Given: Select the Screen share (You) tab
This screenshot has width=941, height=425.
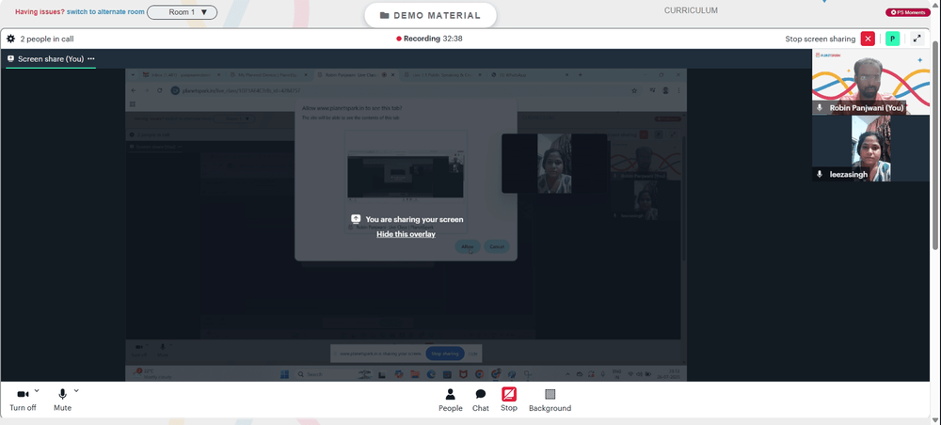Looking at the screenshot, I should (x=51, y=58).
